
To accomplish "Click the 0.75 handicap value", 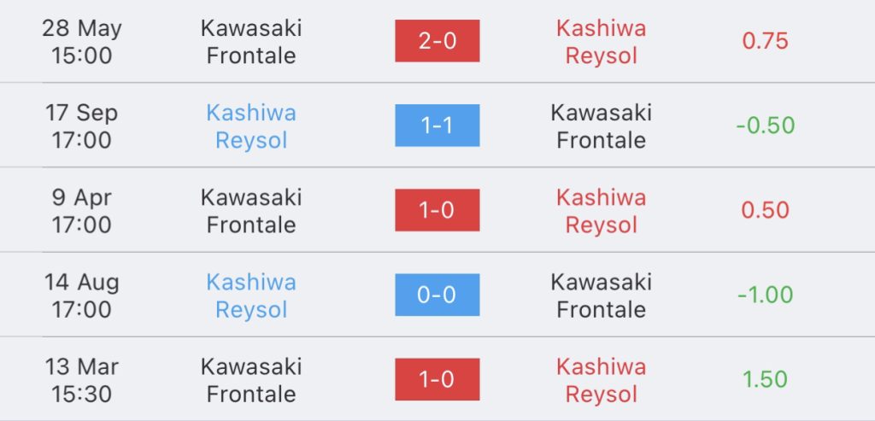I will pyautogui.click(x=765, y=41).
